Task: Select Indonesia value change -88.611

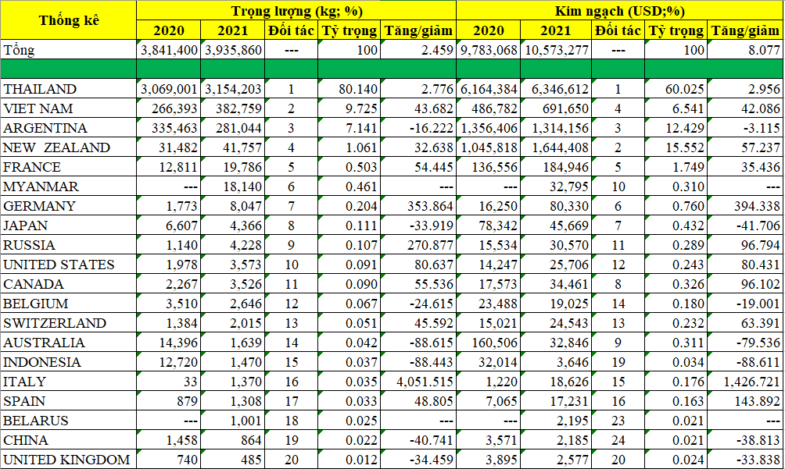Action: [745, 361]
